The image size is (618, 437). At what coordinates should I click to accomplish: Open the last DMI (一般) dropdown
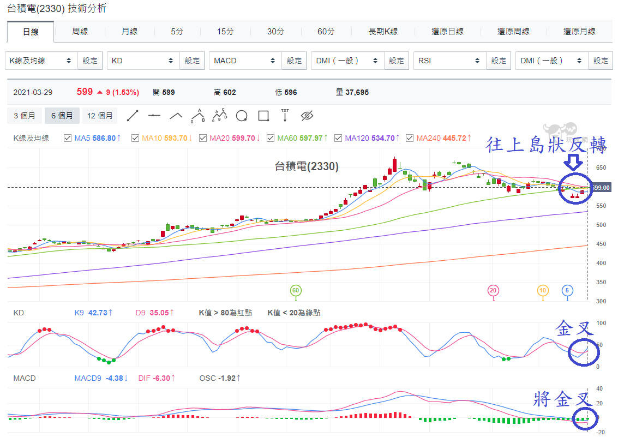552,61
